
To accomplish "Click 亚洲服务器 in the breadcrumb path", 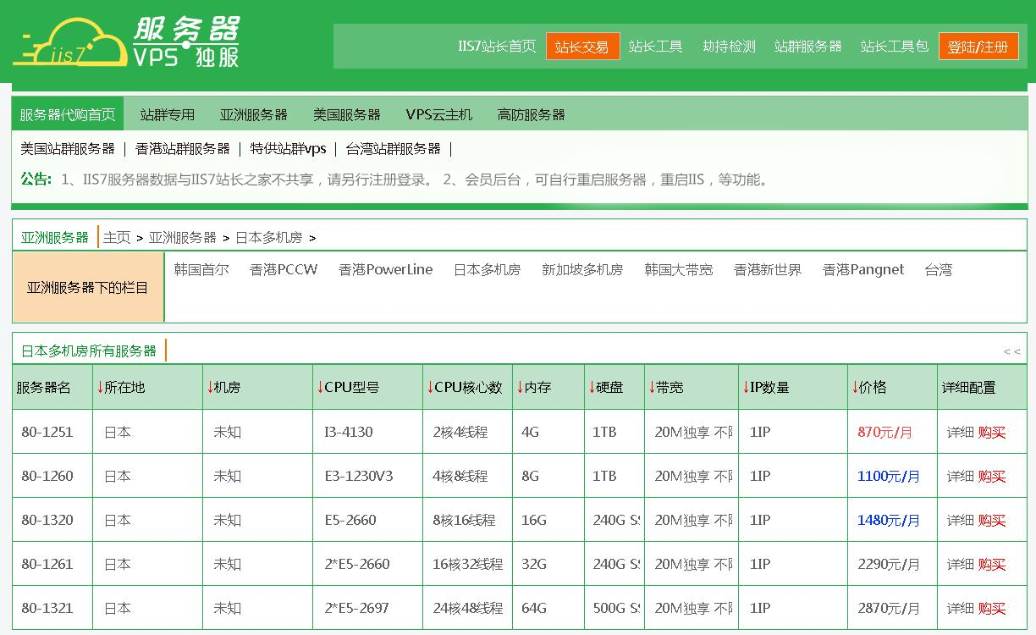I will [x=182, y=238].
